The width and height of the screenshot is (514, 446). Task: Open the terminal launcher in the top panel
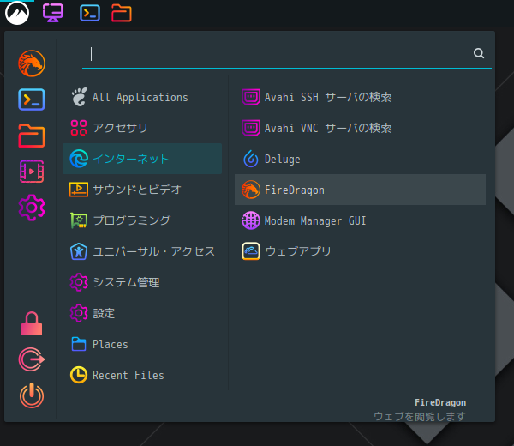90,13
